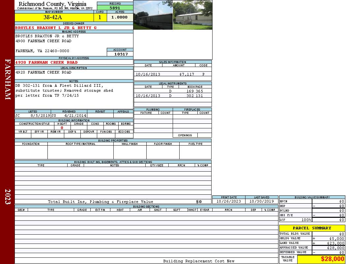The image size is (346, 264).
Task: Click the legal description text field
Action: [74, 74]
